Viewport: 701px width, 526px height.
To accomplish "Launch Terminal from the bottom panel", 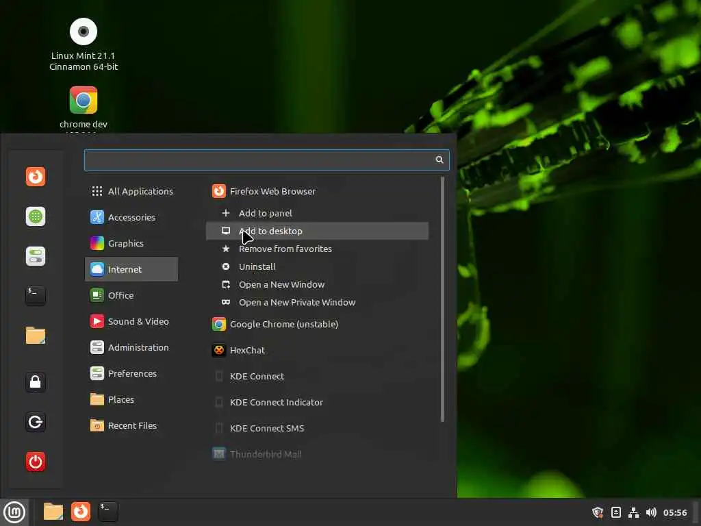I will pos(108,512).
